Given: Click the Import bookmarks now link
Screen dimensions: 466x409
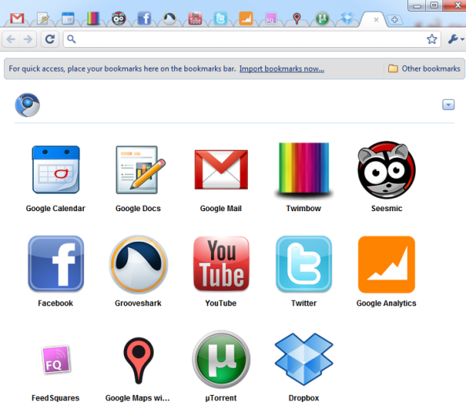Looking at the screenshot, I should [282, 69].
